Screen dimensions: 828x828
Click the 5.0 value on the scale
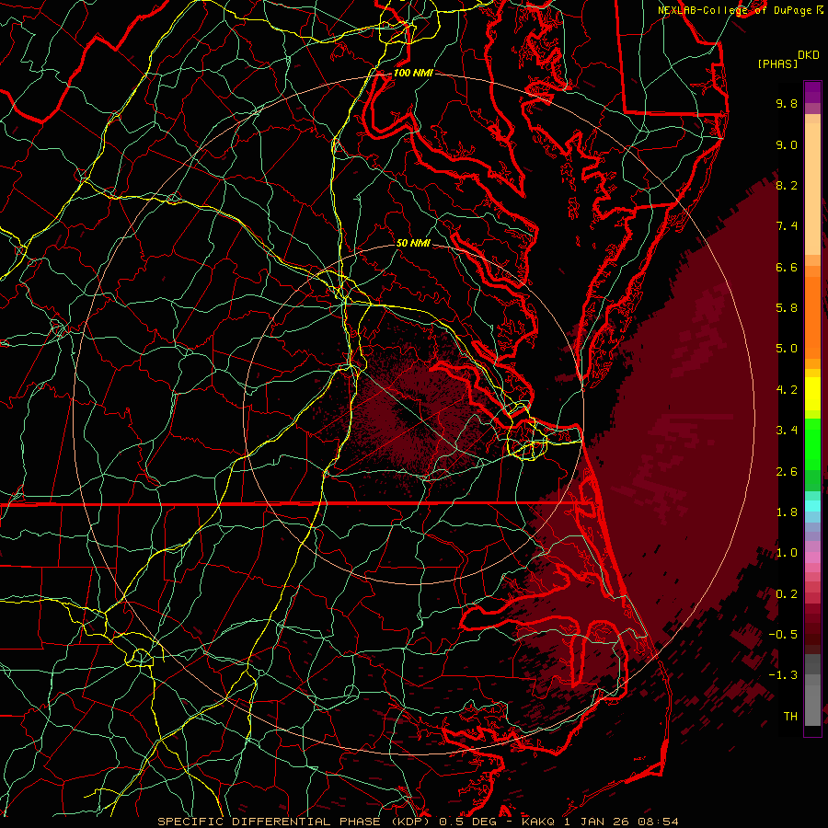click(x=787, y=349)
